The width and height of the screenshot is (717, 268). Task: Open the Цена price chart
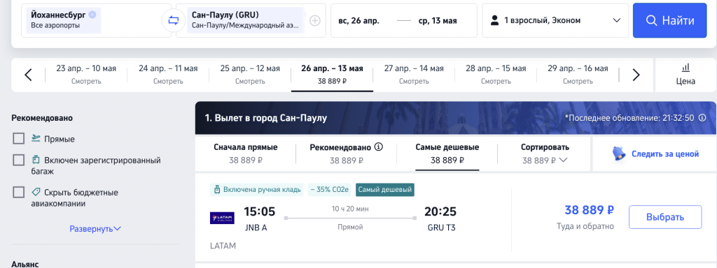pos(685,75)
